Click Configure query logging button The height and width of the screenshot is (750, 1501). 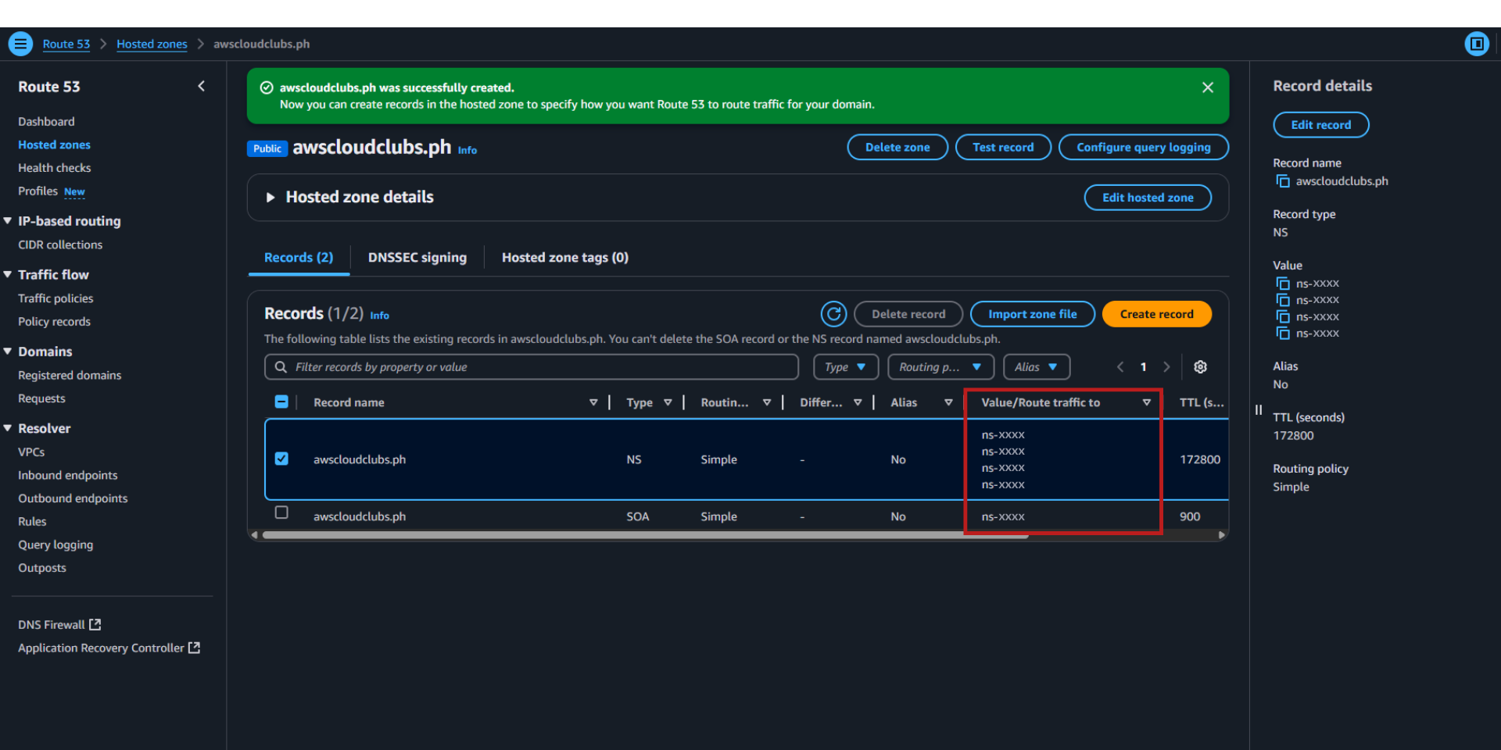[x=1144, y=147]
